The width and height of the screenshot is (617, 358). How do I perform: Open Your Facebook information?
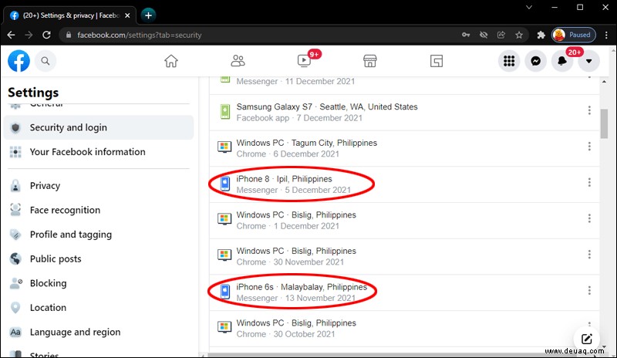coord(99,152)
